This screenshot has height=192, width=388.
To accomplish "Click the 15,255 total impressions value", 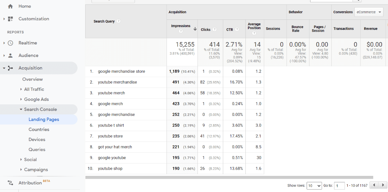I will tap(185, 45).
